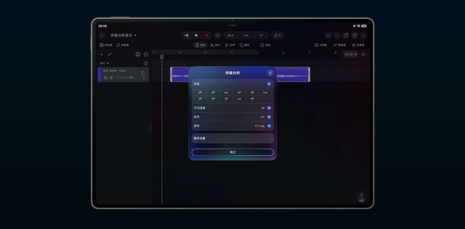Select the 修剪 trim tool
The image size is (465, 229).
[200, 45]
